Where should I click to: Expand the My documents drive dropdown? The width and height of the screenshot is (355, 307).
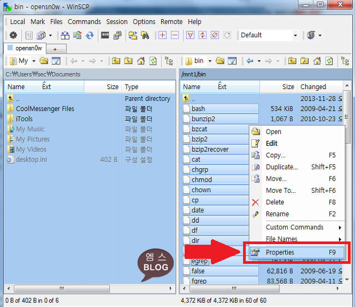pos(34,61)
